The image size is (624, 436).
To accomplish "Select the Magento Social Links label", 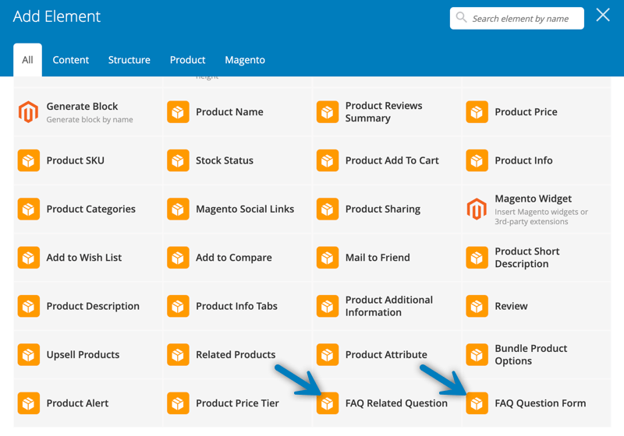I will [x=245, y=209].
